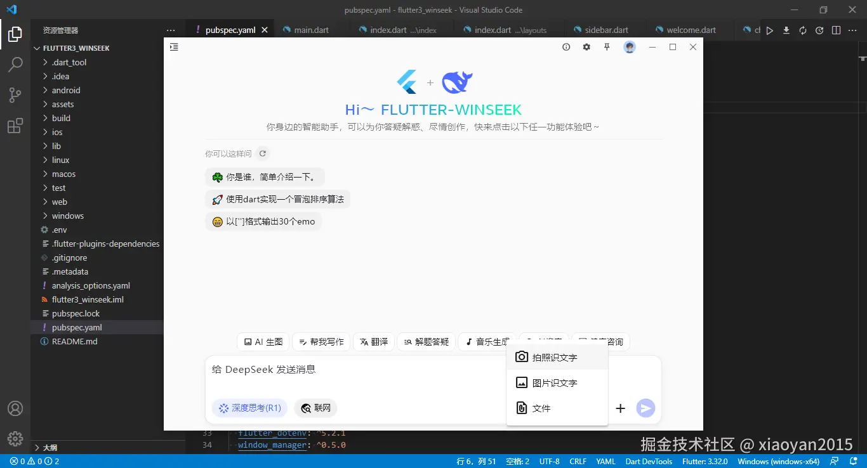Click the YAML language mode in status bar

(x=606, y=461)
